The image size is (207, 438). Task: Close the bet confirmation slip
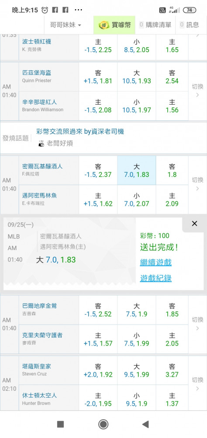tap(194, 223)
